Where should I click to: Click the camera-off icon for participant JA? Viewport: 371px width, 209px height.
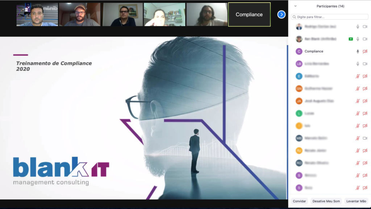pos(365,101)
